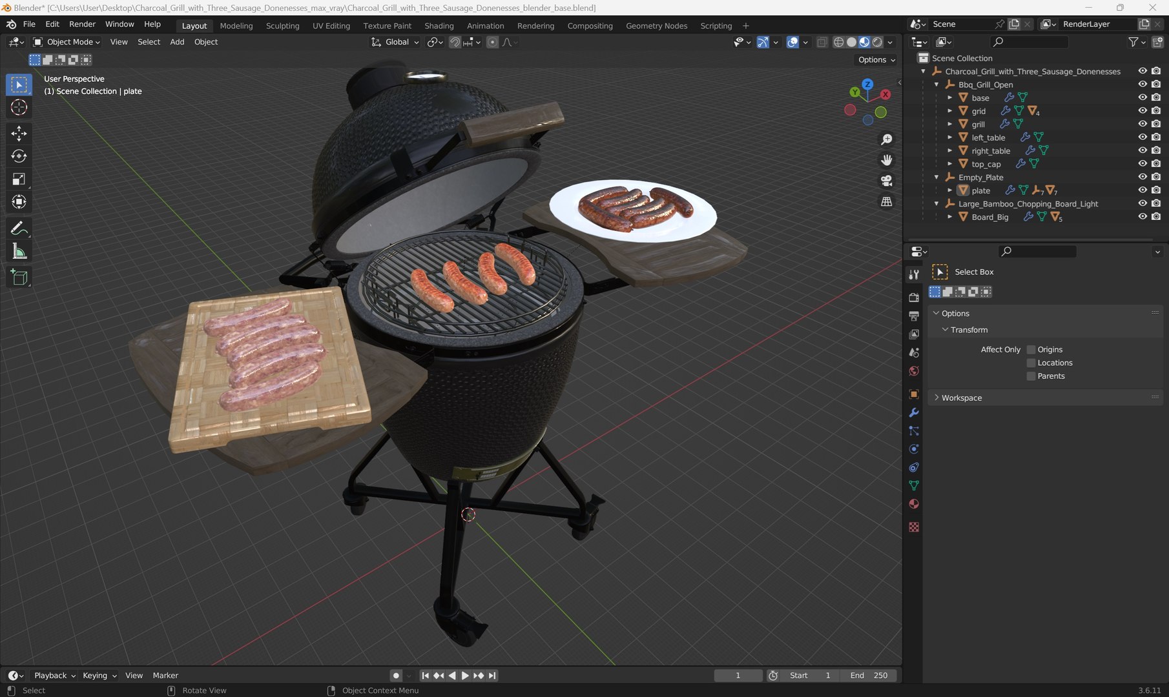
Task: Open the Material properties tab icon
Action: click(x=914, y=504)
